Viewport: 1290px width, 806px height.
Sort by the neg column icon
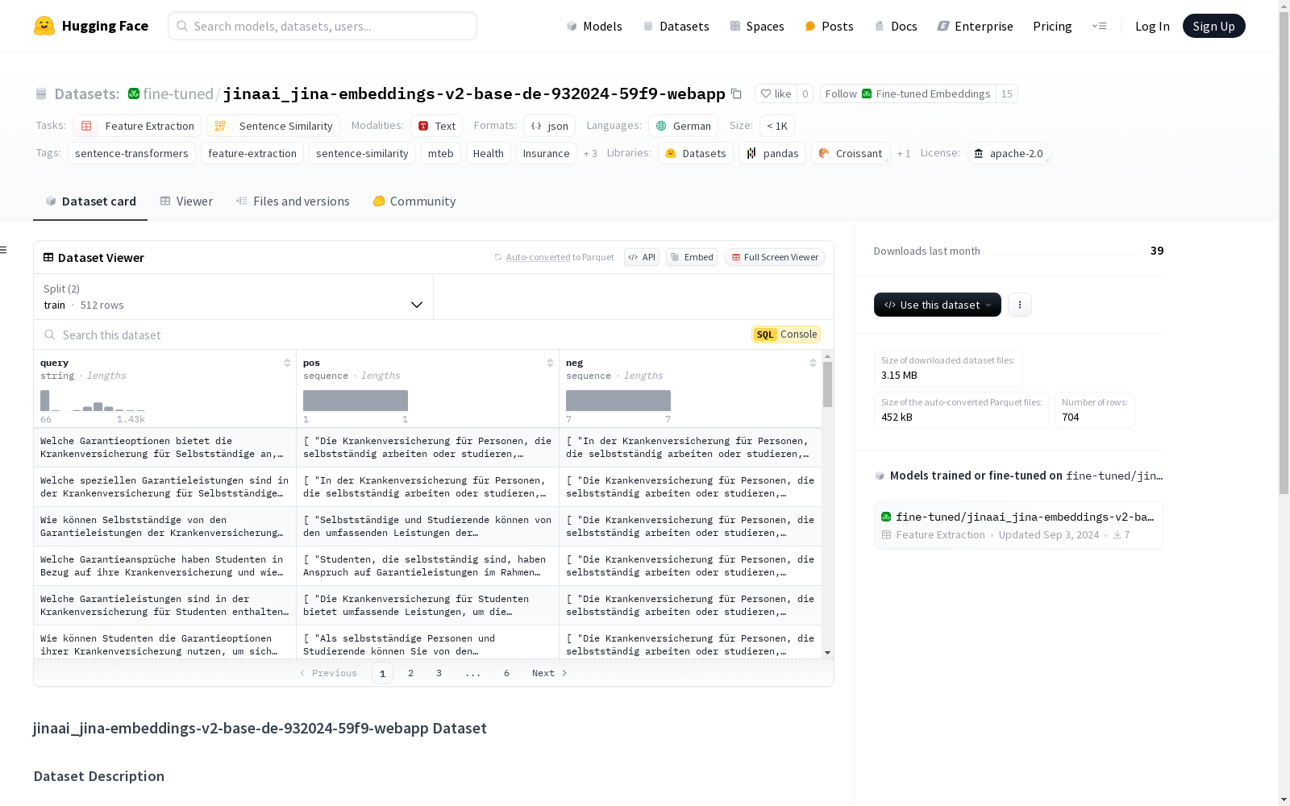point(813,363)
